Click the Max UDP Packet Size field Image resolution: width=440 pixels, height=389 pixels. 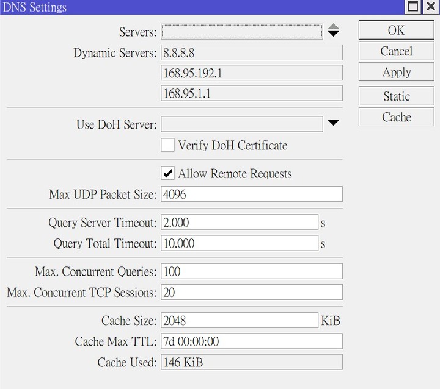(x=252, y=194)
